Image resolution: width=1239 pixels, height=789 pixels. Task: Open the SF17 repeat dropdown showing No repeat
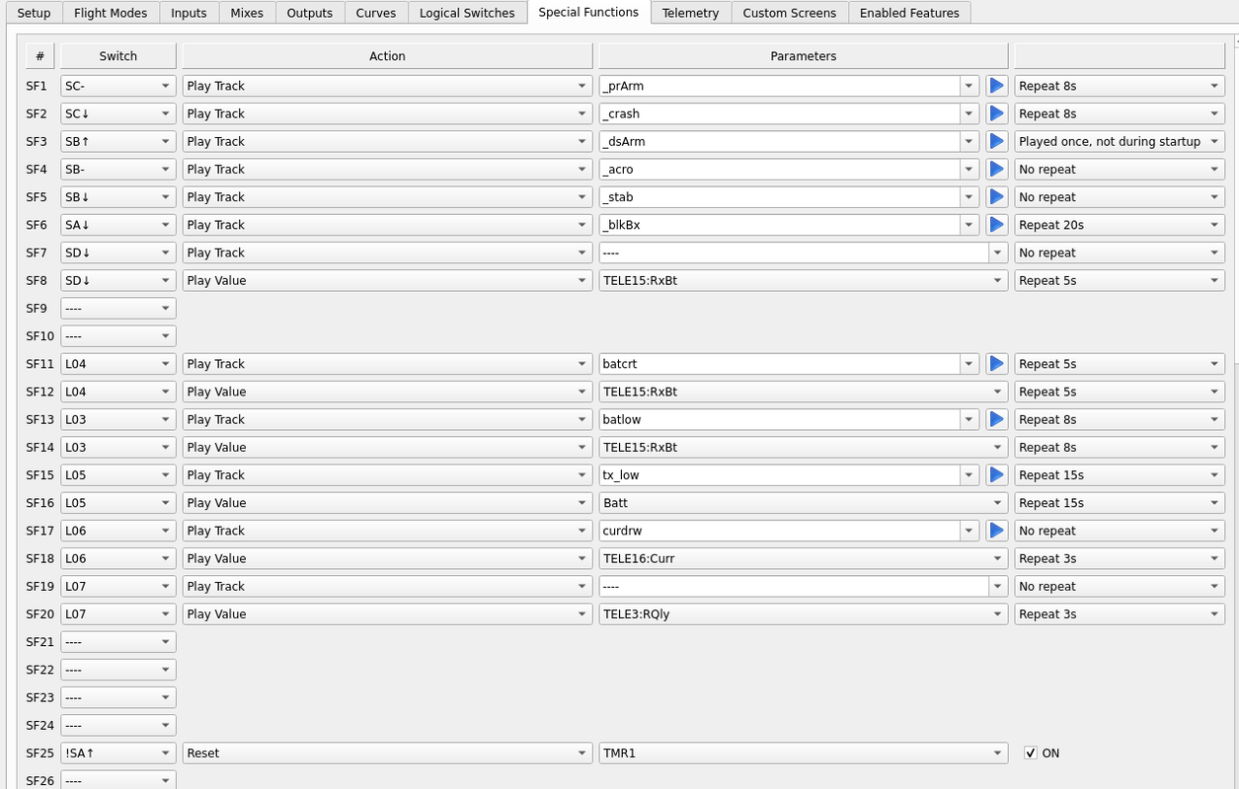[x=1120, y=531]
